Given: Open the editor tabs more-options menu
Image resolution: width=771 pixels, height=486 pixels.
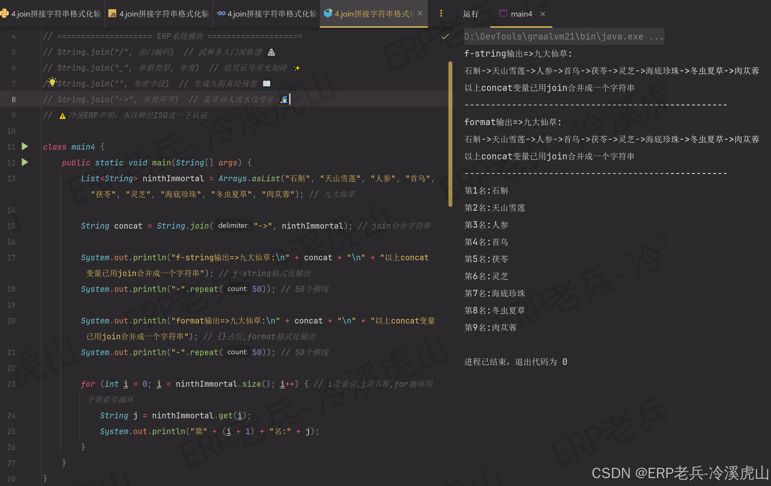Looking at the screenshot, I should 441,13.
